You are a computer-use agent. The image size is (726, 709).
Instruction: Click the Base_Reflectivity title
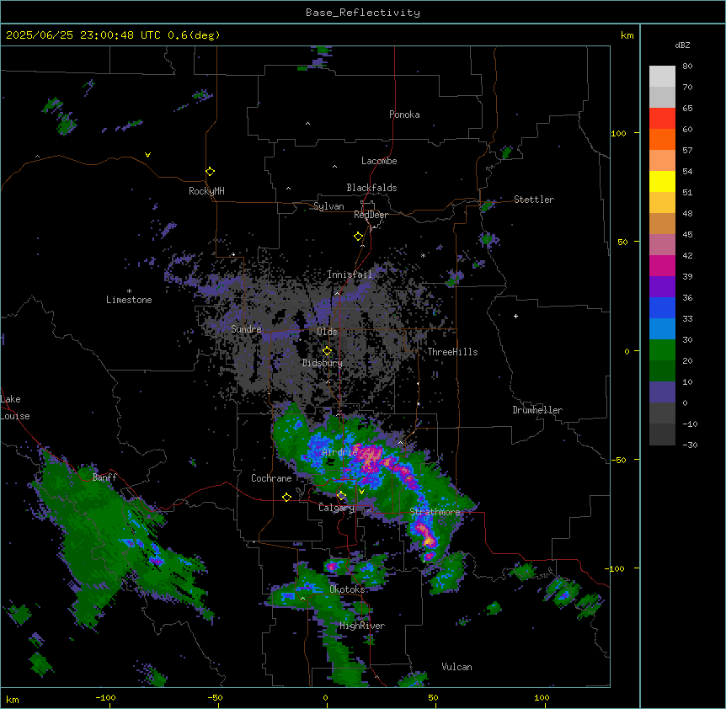tap(363, 13)
